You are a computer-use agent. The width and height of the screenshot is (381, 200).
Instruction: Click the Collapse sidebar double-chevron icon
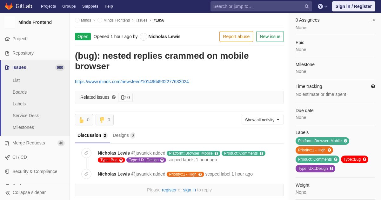[8, 192]
